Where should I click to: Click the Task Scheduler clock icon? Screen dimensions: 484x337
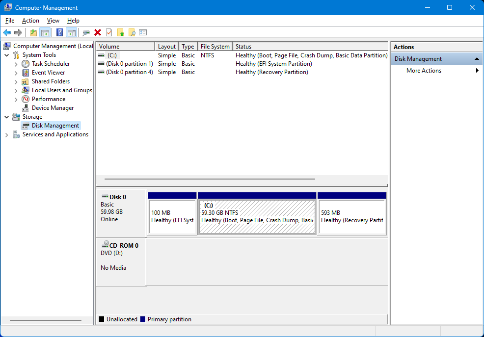point(26,64)
